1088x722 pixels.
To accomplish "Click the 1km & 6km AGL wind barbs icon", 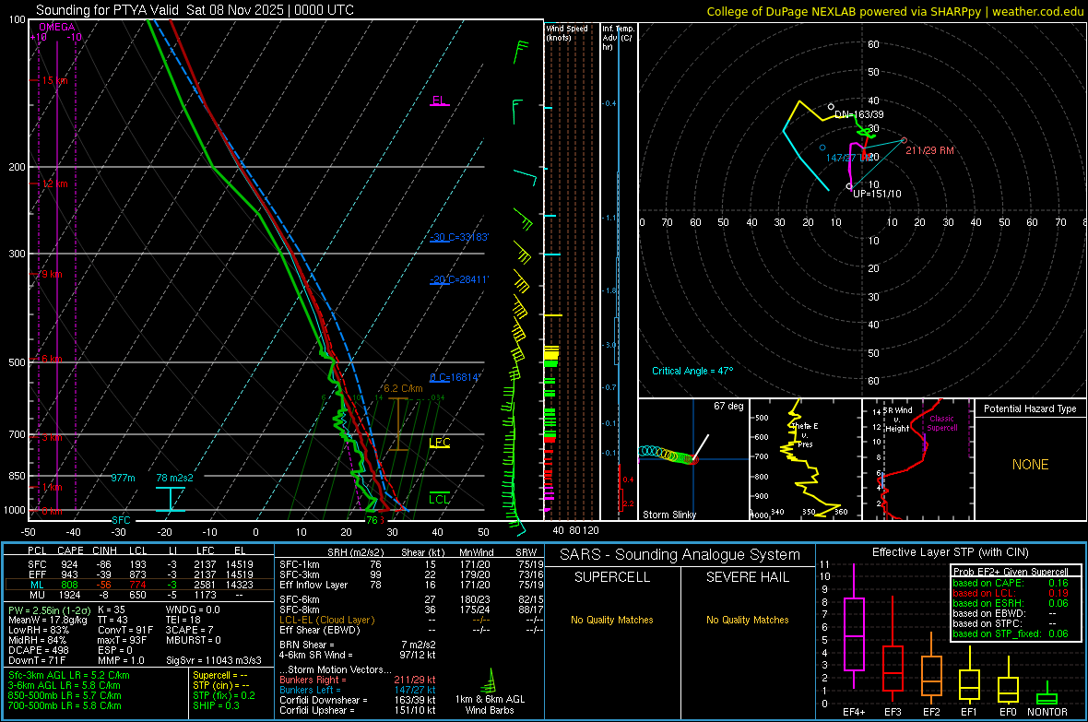I will pos(490,681).
